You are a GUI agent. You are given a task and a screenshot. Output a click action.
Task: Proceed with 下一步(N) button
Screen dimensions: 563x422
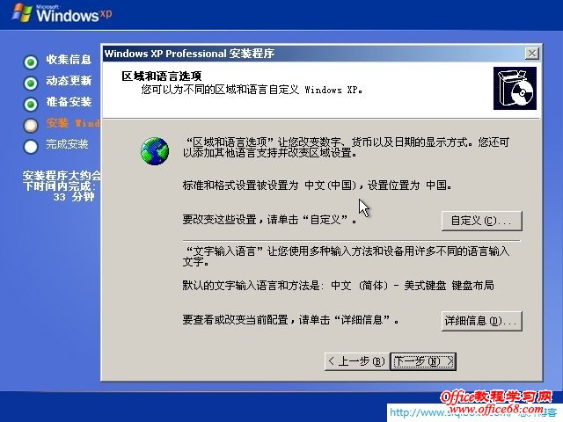click(423, 361)
